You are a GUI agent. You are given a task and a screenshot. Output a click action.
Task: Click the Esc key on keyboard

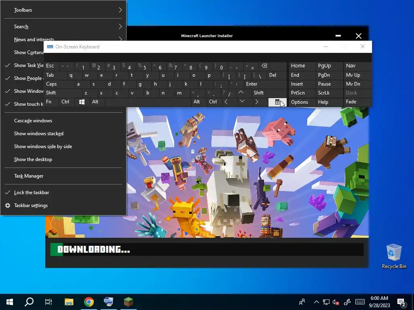pyautogui.click(x=51, y=66)
